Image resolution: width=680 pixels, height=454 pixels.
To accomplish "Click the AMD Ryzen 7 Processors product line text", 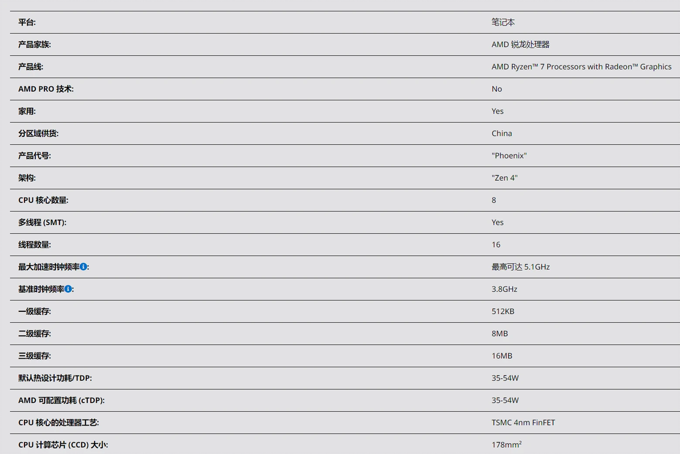I will [581, 67].
